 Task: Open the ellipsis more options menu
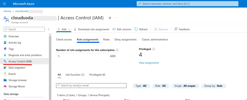coord(116,18)
